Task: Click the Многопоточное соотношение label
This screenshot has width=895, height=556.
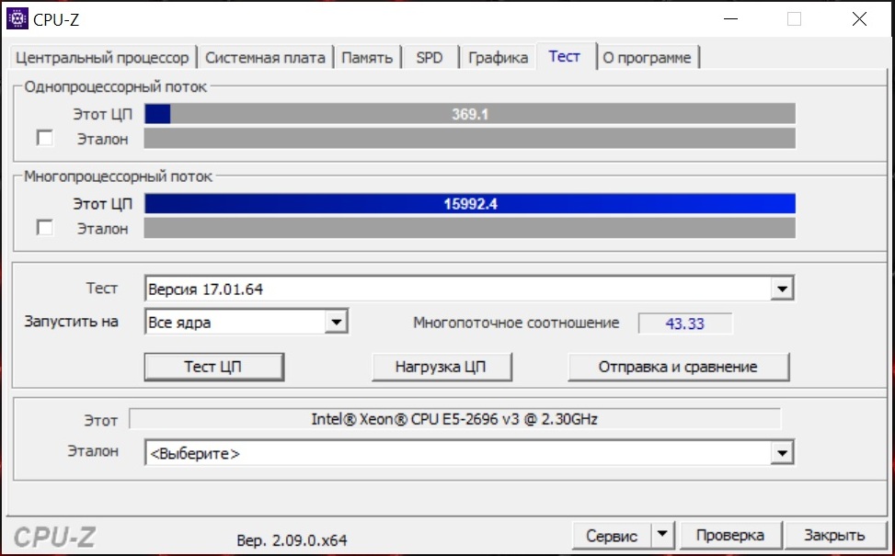Action: click(516, 323)
